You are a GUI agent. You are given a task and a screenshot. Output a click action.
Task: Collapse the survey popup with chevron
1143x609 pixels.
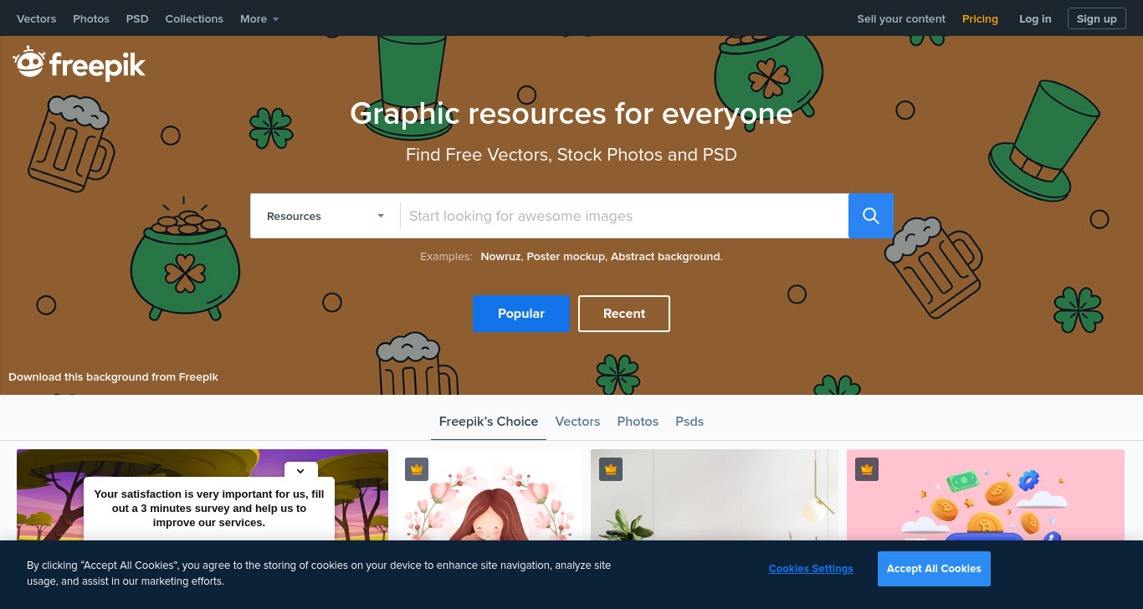[x=300, y=470]
